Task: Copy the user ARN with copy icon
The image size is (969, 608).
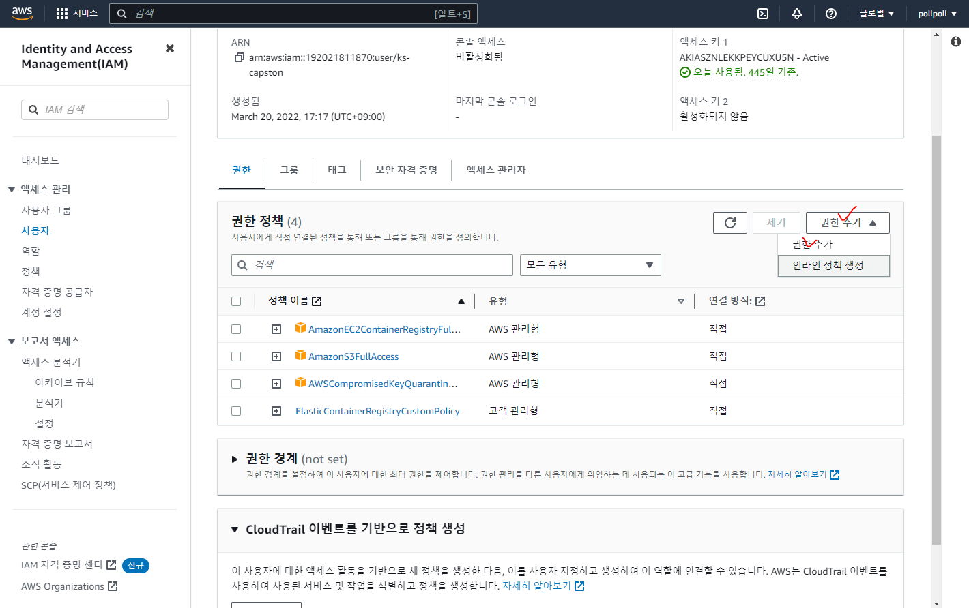Action: [239, 57]
